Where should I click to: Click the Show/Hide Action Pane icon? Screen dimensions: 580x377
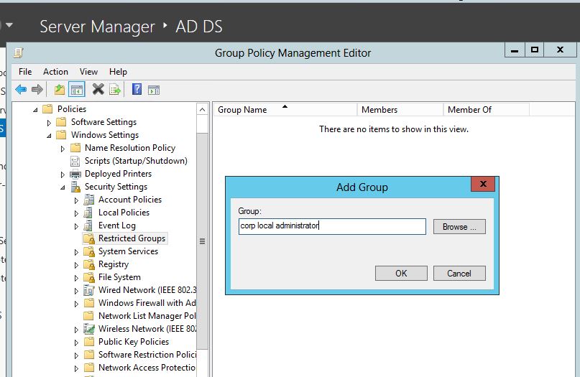click(153, 90)
